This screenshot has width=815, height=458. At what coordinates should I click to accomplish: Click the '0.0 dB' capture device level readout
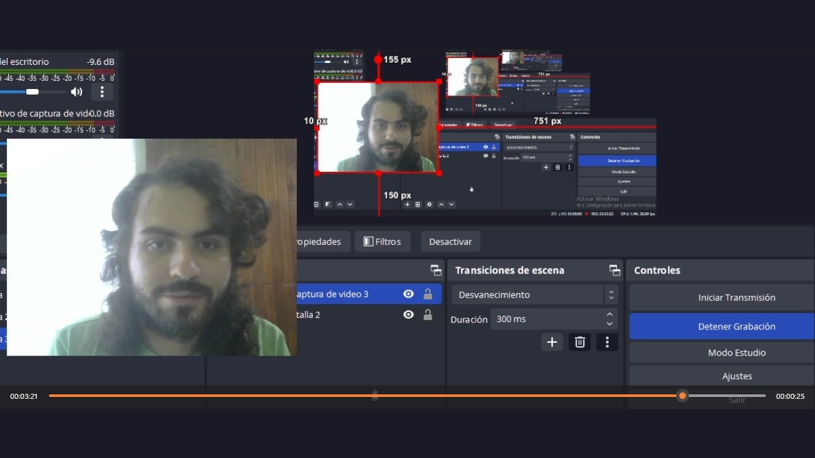point(103,113)
